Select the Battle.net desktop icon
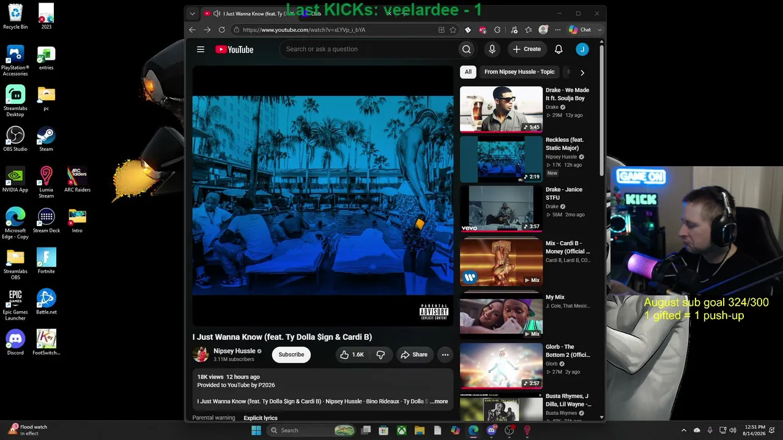This screenshot has width=783, height=440. tap(46, 302)
